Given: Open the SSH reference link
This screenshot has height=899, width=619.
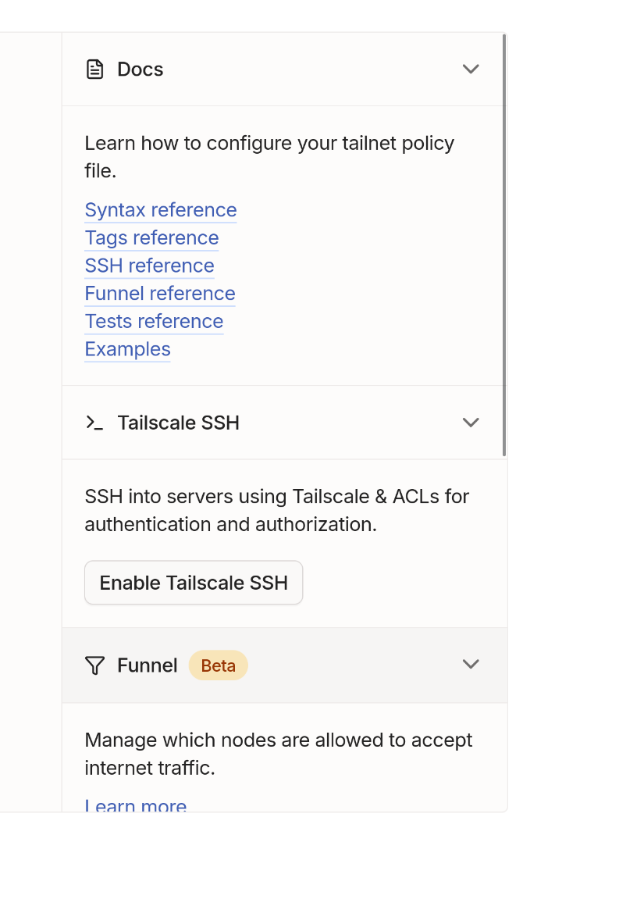Looking at the screenshot, I should (149, 266).
